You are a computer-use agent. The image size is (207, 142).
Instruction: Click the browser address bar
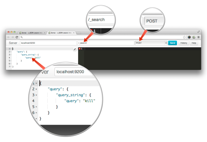click(x=101, y=37)
